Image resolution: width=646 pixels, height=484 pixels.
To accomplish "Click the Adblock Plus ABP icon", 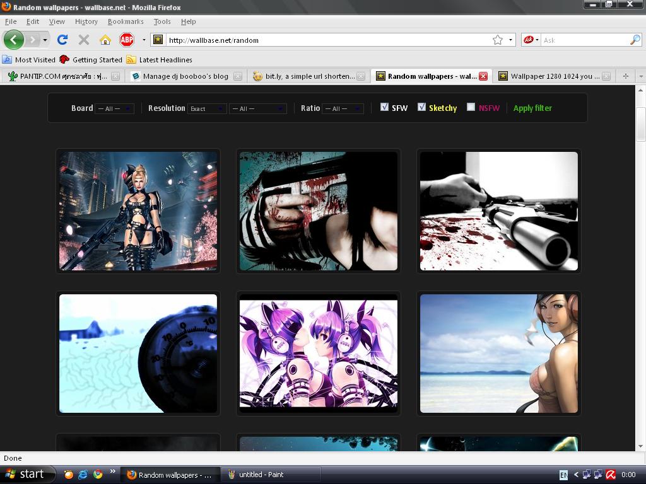I will click(x=126, y=40).
